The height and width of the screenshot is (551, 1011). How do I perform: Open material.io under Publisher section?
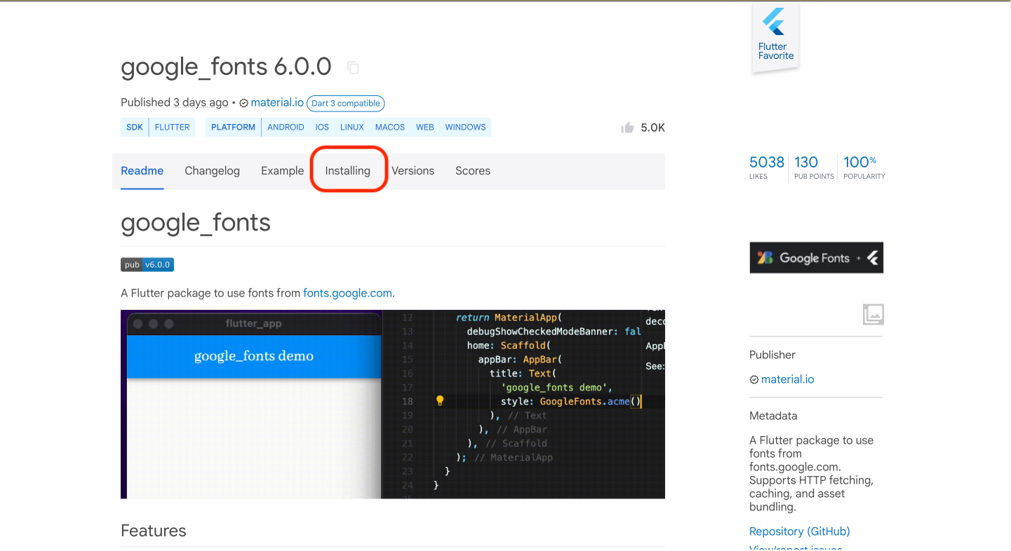pos(787,379)
